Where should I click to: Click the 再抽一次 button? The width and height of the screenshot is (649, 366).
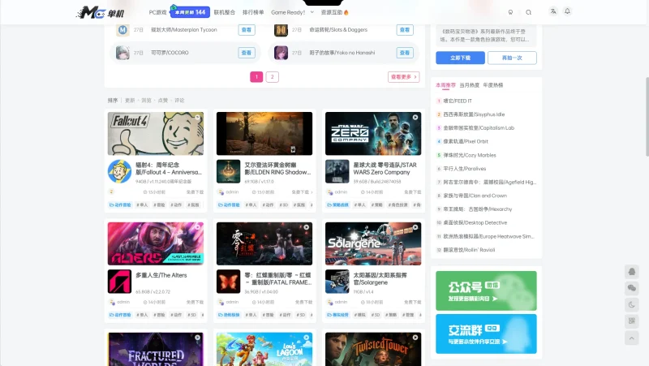click(x=512, y=58)
